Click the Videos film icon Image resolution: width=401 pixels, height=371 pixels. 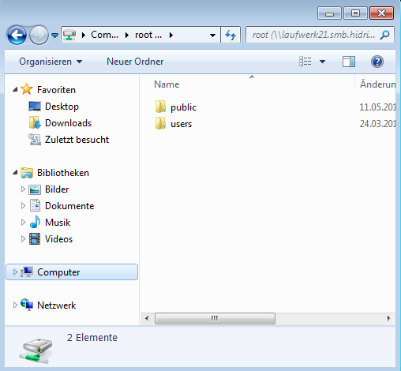[35, 239]
